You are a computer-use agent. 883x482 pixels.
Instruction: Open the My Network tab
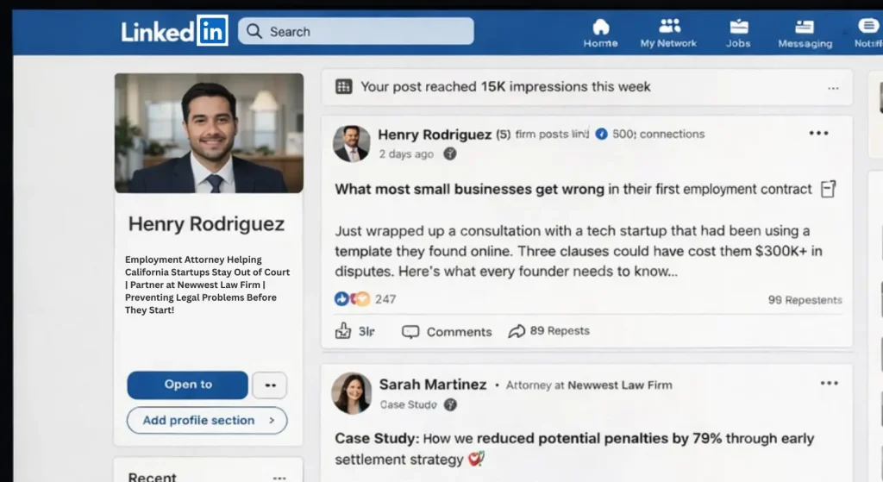click(x=668, y=34)
